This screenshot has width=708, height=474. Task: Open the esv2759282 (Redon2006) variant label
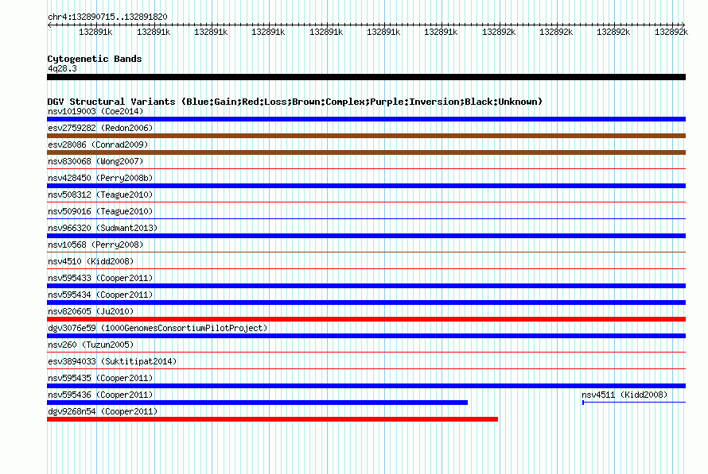pyautogui.click(x=100, y=128)
